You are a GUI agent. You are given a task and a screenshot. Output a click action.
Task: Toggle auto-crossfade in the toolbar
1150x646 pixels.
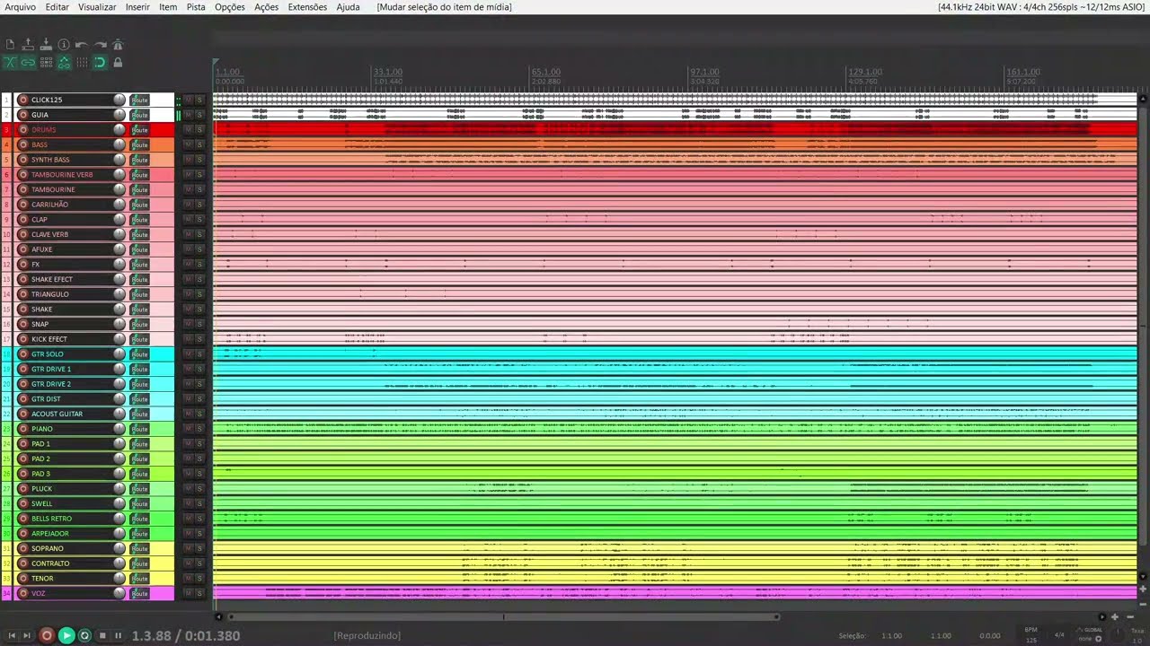(x=10, y=63)
